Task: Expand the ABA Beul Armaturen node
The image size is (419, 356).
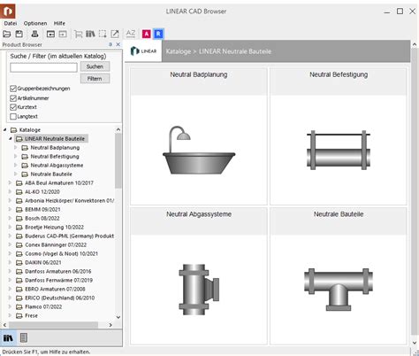Action: pyautogui.click(x=11, y=182)
